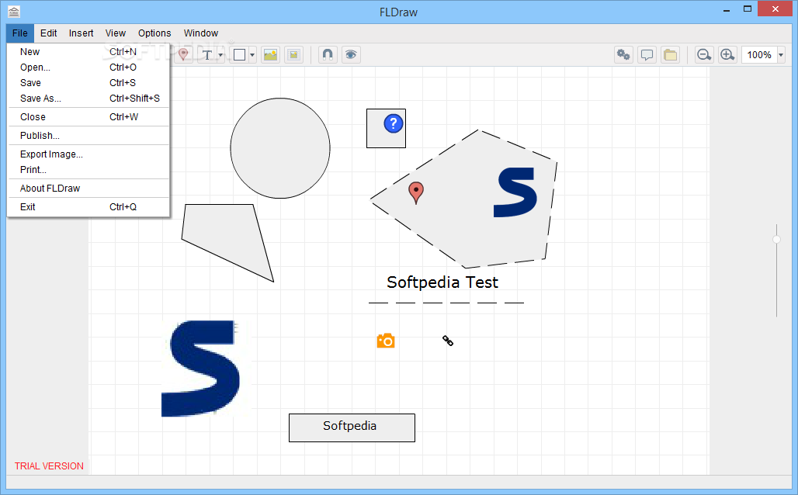Select the red map pin on canvas
This screenshot has width=798, height=495.
coord(416,193)
